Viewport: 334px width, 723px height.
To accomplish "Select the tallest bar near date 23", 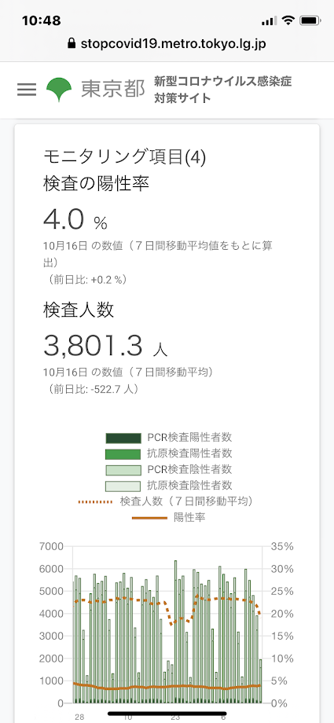I will (175, 632).
